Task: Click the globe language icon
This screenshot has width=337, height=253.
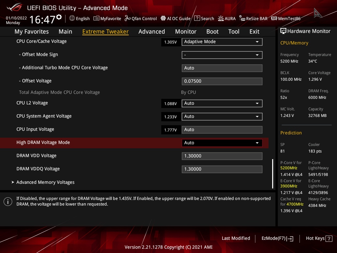Action: [x=72, y=18]
